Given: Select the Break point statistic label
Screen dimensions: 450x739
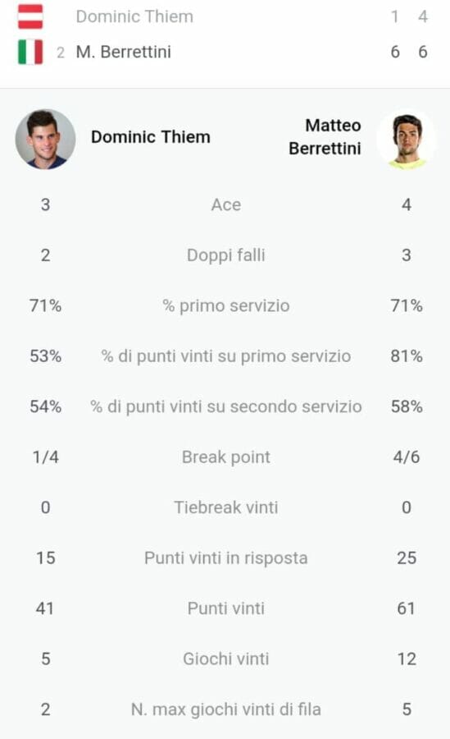Looking at the screenshot, I should 226,457.
